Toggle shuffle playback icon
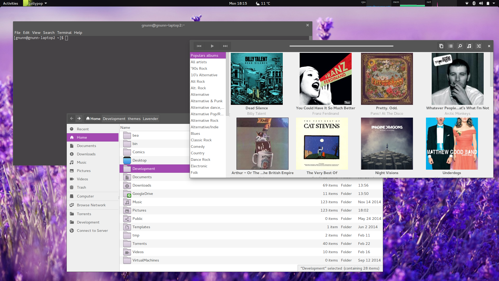499x281 pixels. coord(479,46)
